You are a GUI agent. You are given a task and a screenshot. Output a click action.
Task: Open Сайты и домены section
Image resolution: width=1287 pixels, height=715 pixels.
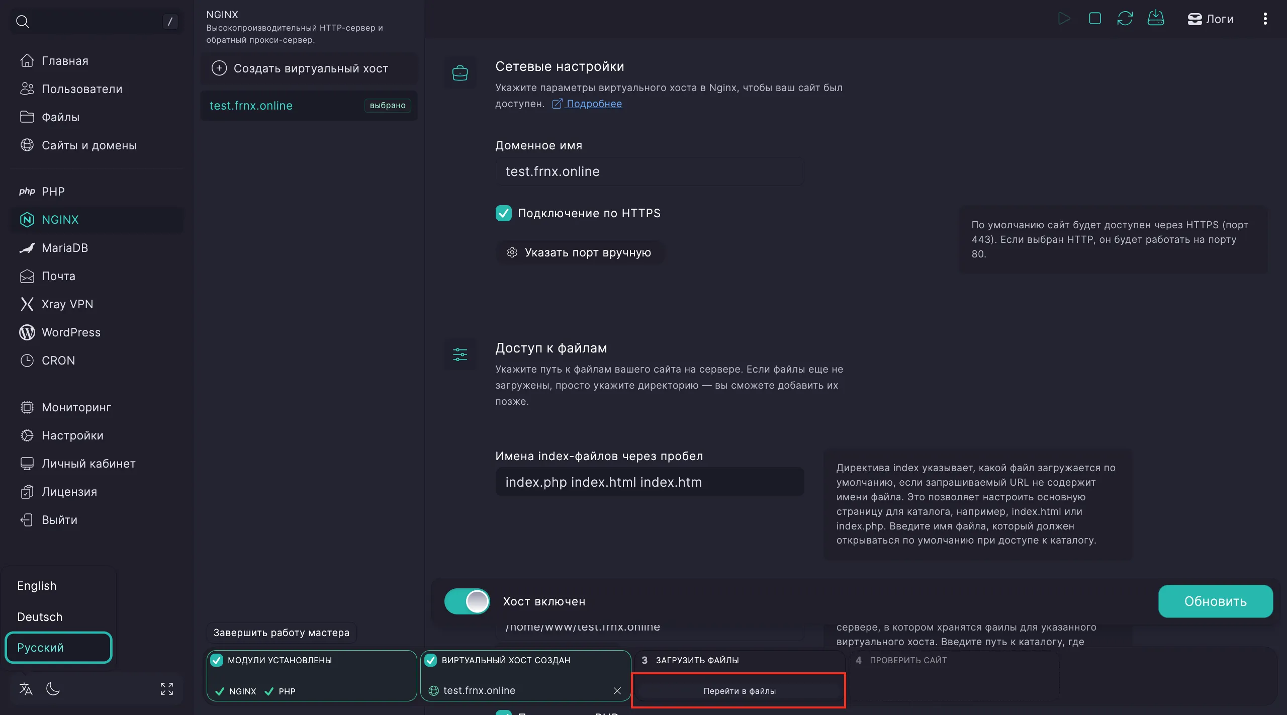[x=98, y=145]
